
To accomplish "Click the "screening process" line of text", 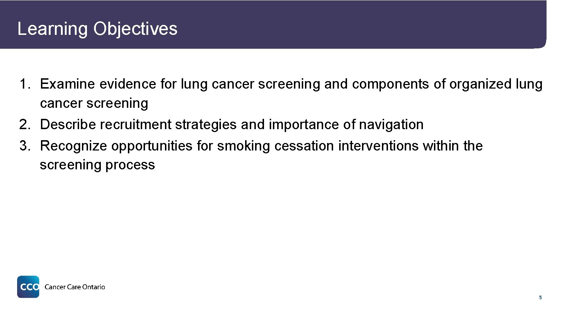I will click(97, 165).
